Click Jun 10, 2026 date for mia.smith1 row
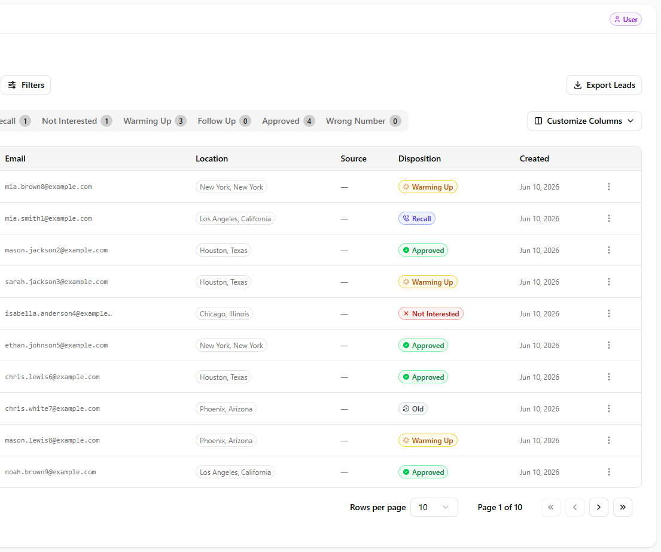The height and width of the screenshot is (552, 661). (x=540, y=219)
